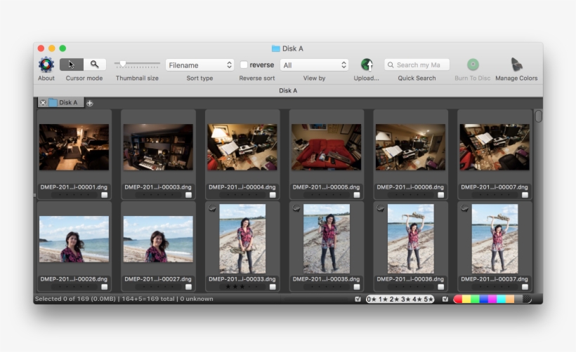The width and height of the screenshot is (576, 352).
Task: Click the rating dots under 00005.dng
Action: (x=326, y=195)
